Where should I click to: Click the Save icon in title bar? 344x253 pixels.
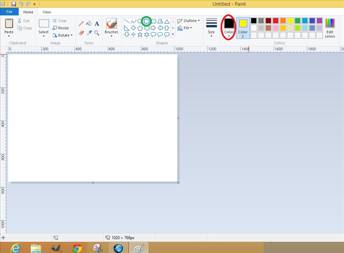point(14,4)
